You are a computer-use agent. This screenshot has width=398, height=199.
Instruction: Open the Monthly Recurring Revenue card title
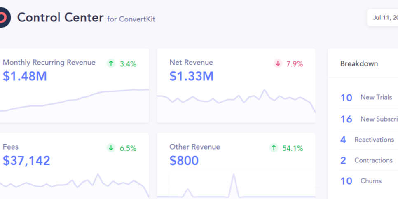[49, 63]
